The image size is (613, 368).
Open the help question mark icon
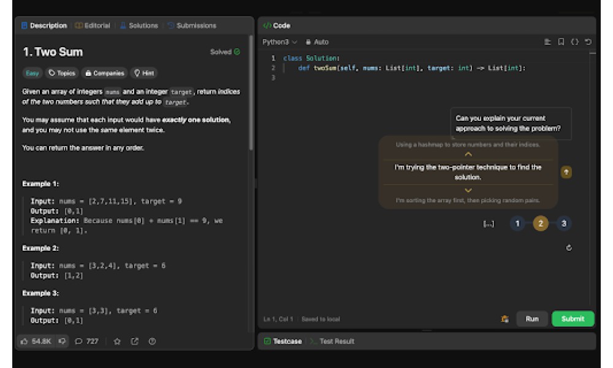tap(152, 342)
